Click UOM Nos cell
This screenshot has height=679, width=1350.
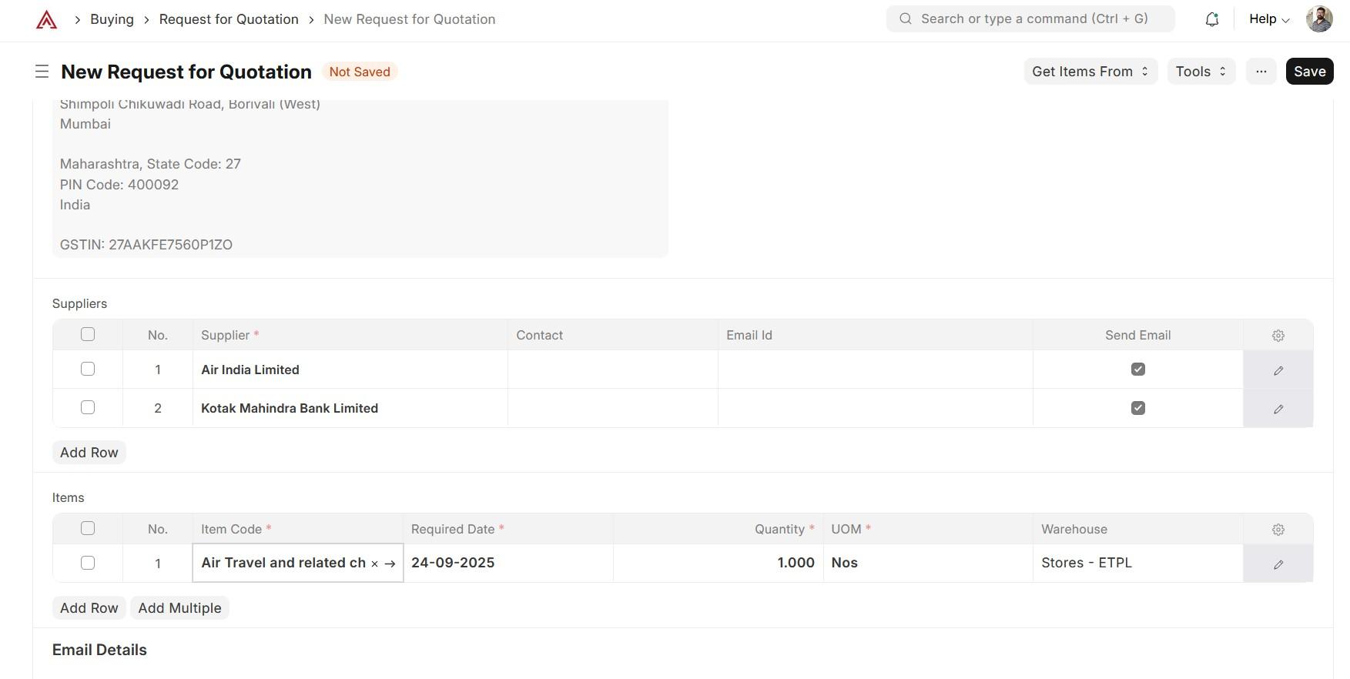[x=928, y=563]
